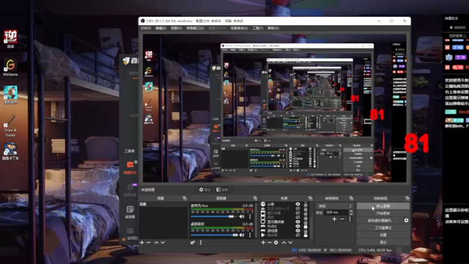This screenshot has width=469, height=264.
Task: Hide the 游戏源 source
Action: click(298, 231)
